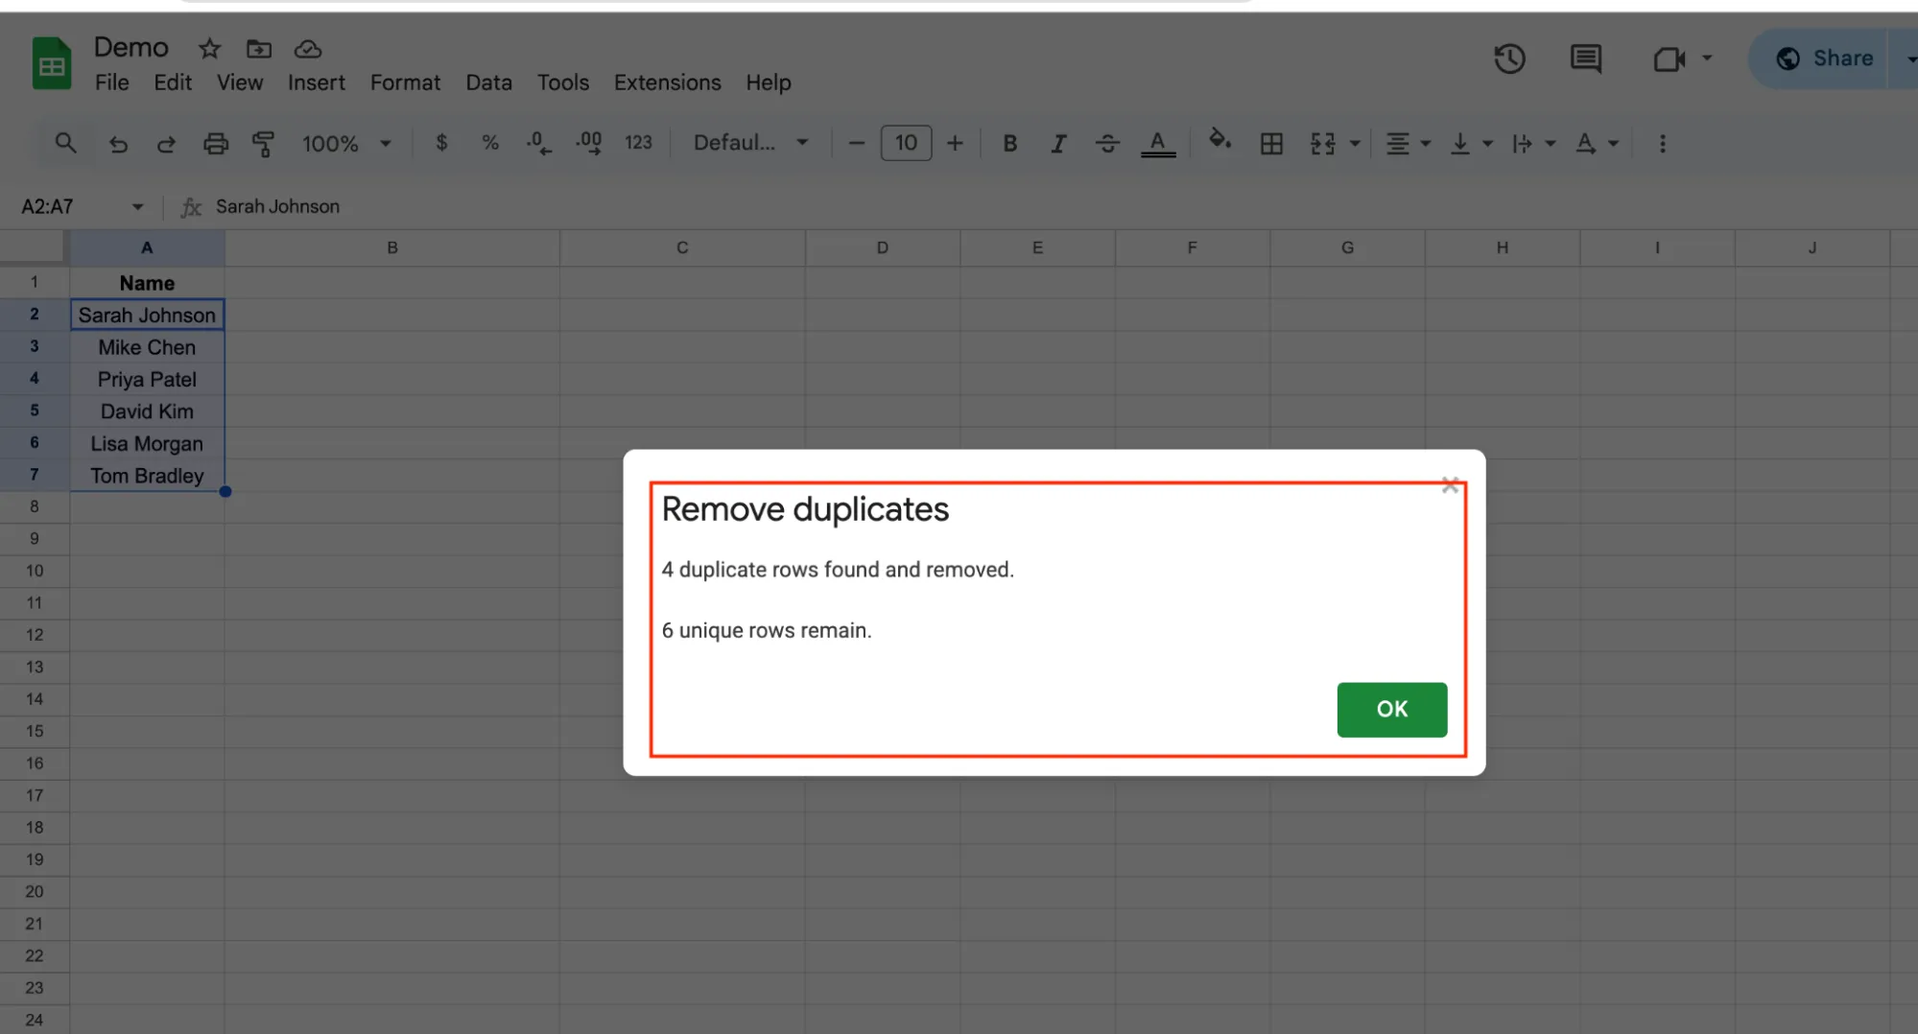
Task: Click OK in the Remove duplicates dialog
Action: coord(1391,710)
